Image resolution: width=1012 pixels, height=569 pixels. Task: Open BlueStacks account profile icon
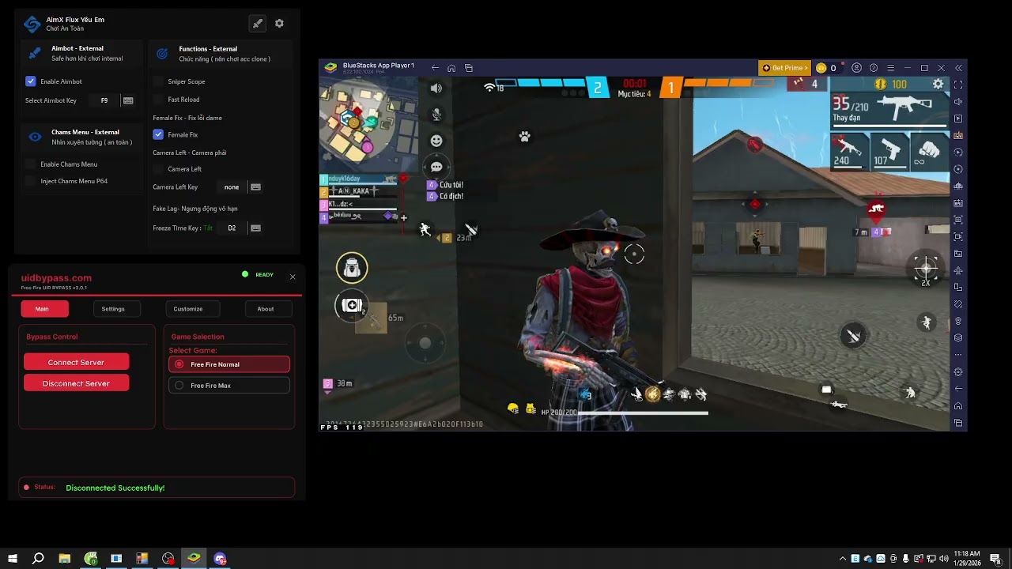pyautogui.click(x=856, y=68)
